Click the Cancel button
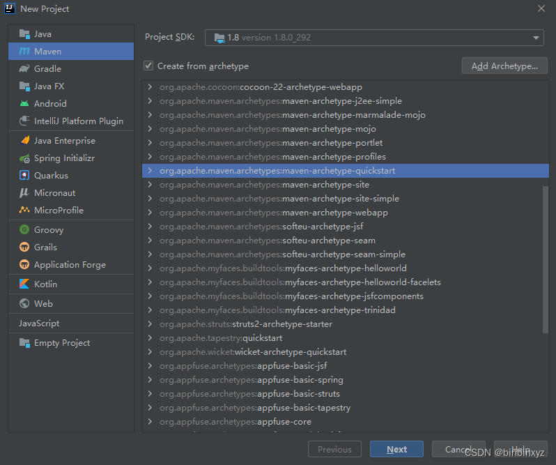 458,449
